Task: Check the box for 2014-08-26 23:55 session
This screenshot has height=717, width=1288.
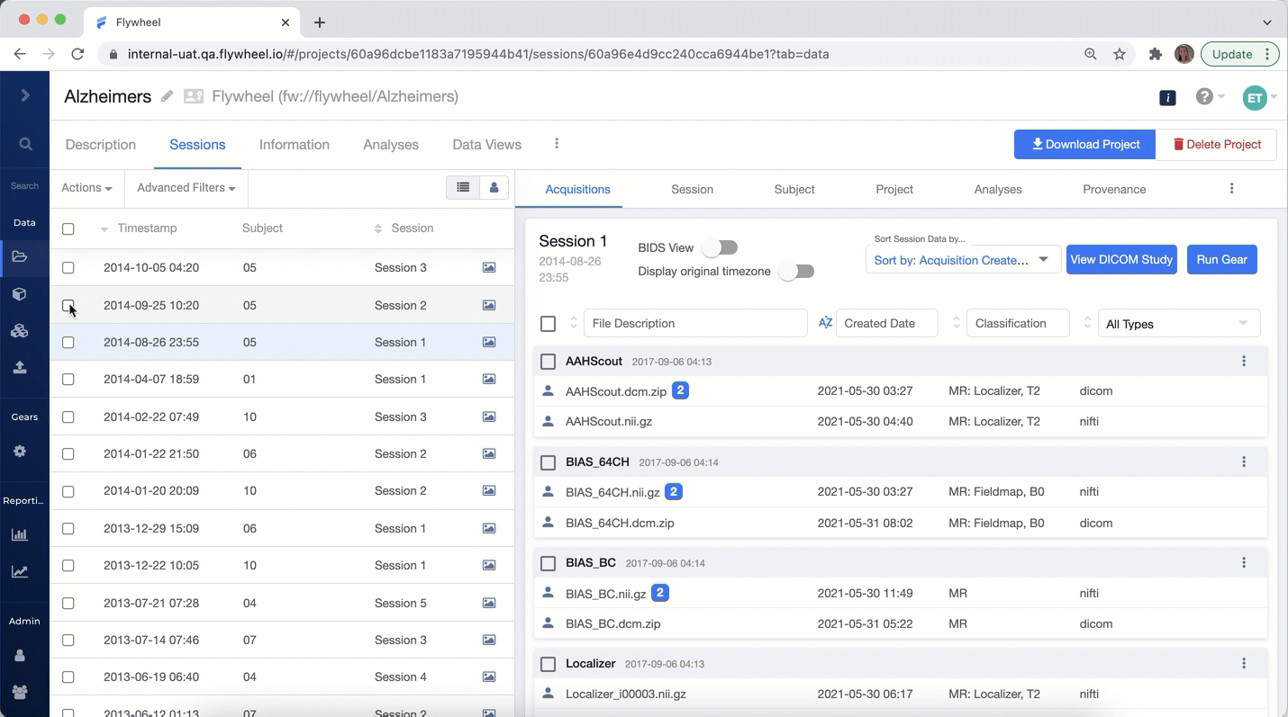Action: point(68,342)
